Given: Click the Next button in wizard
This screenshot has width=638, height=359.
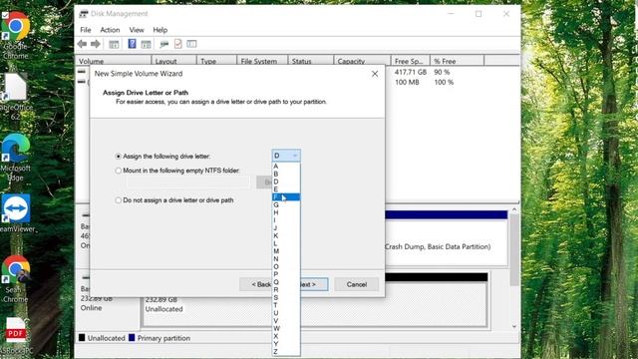Looking at the screenshot, I should pos(314,284).
